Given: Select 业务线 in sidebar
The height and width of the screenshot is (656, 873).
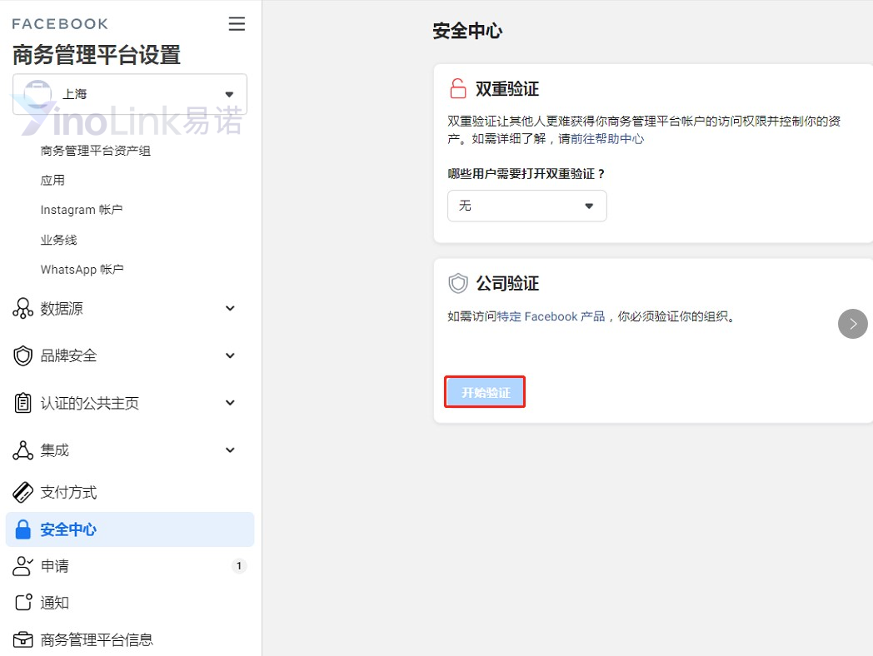Looking at the screenshot, I should pos(58,240).
